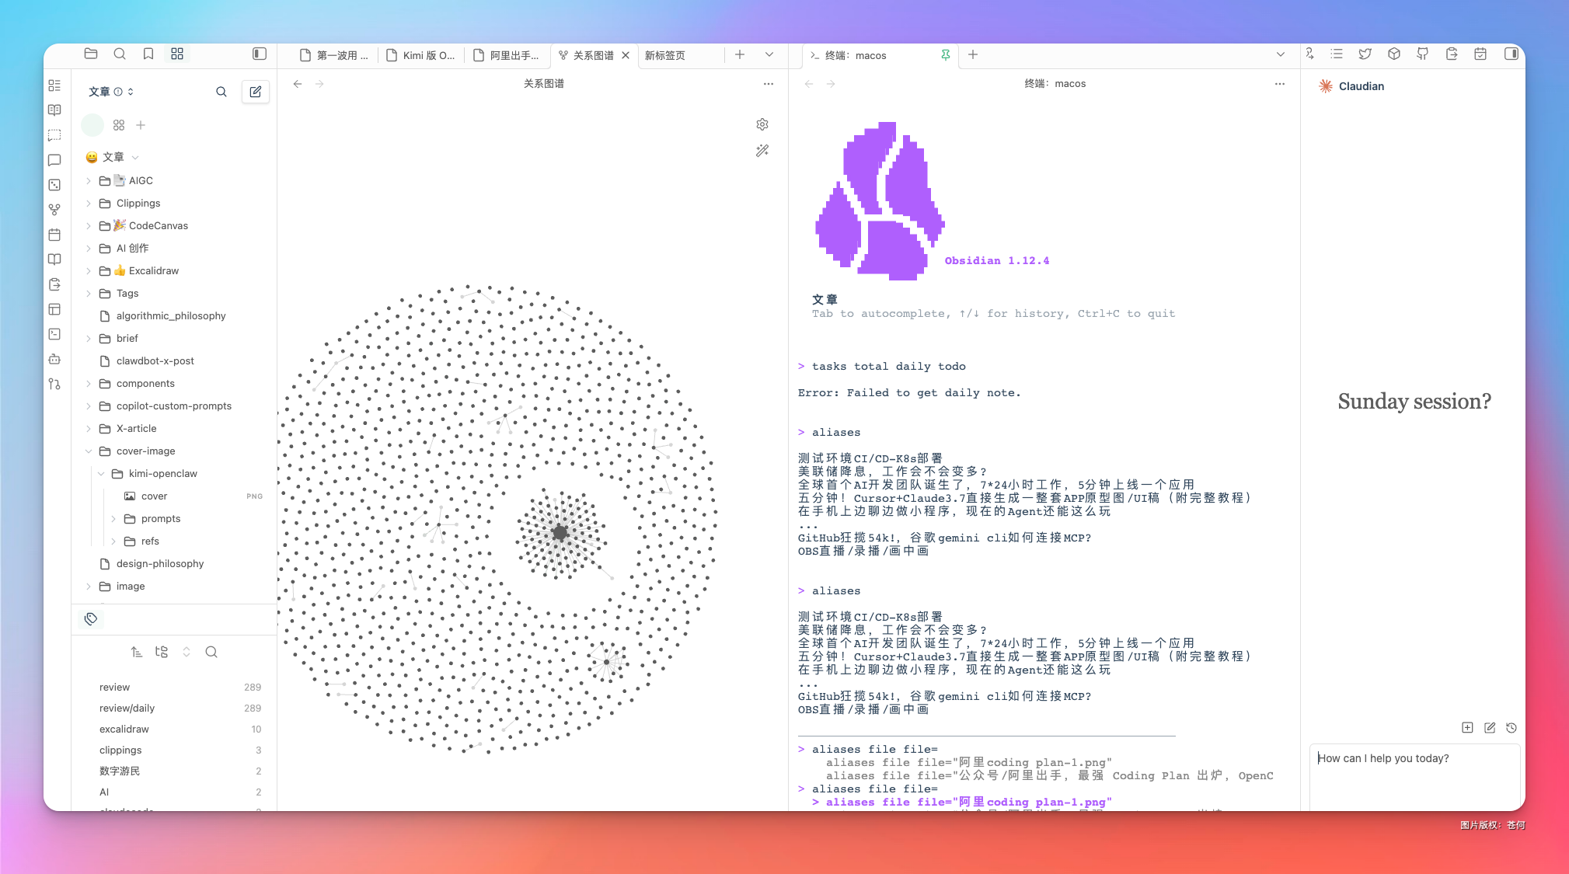Viewport: 1569px width, 874px height.
Task: Toggle the left sidebar
Action: click(260, 54)
